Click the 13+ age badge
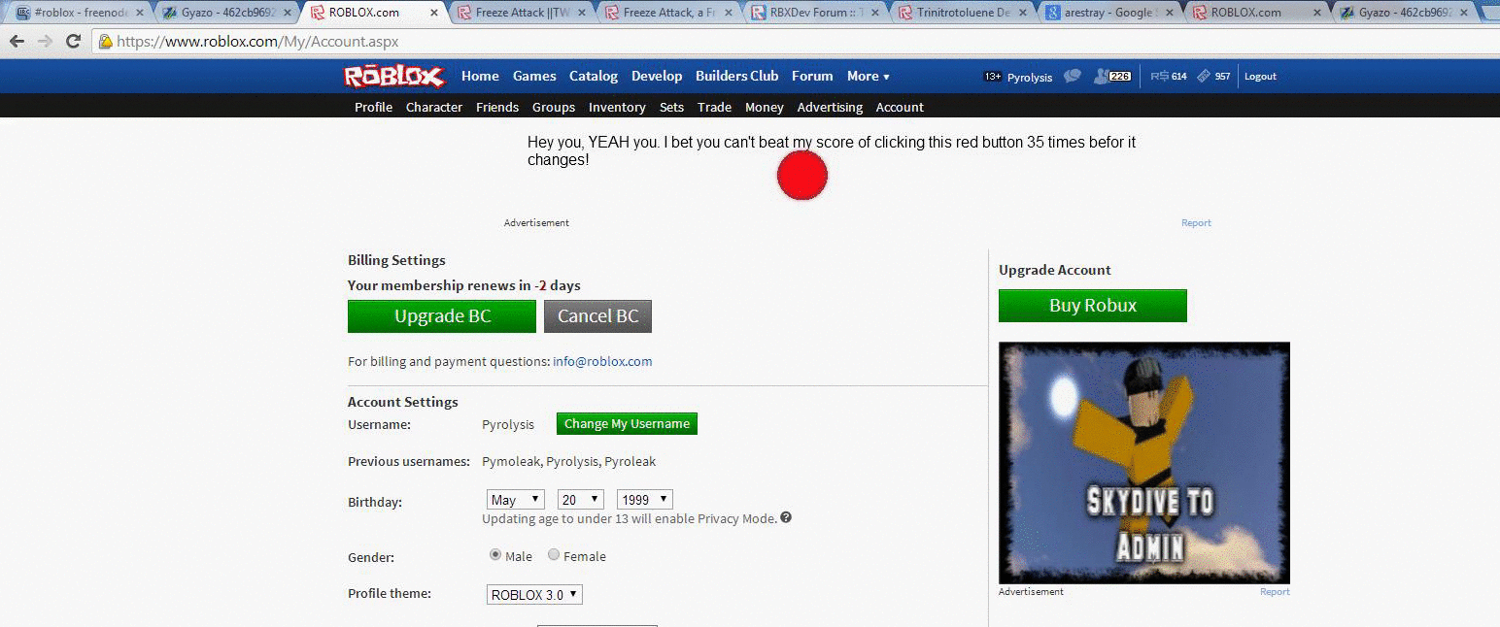 [x=993, y=77]
